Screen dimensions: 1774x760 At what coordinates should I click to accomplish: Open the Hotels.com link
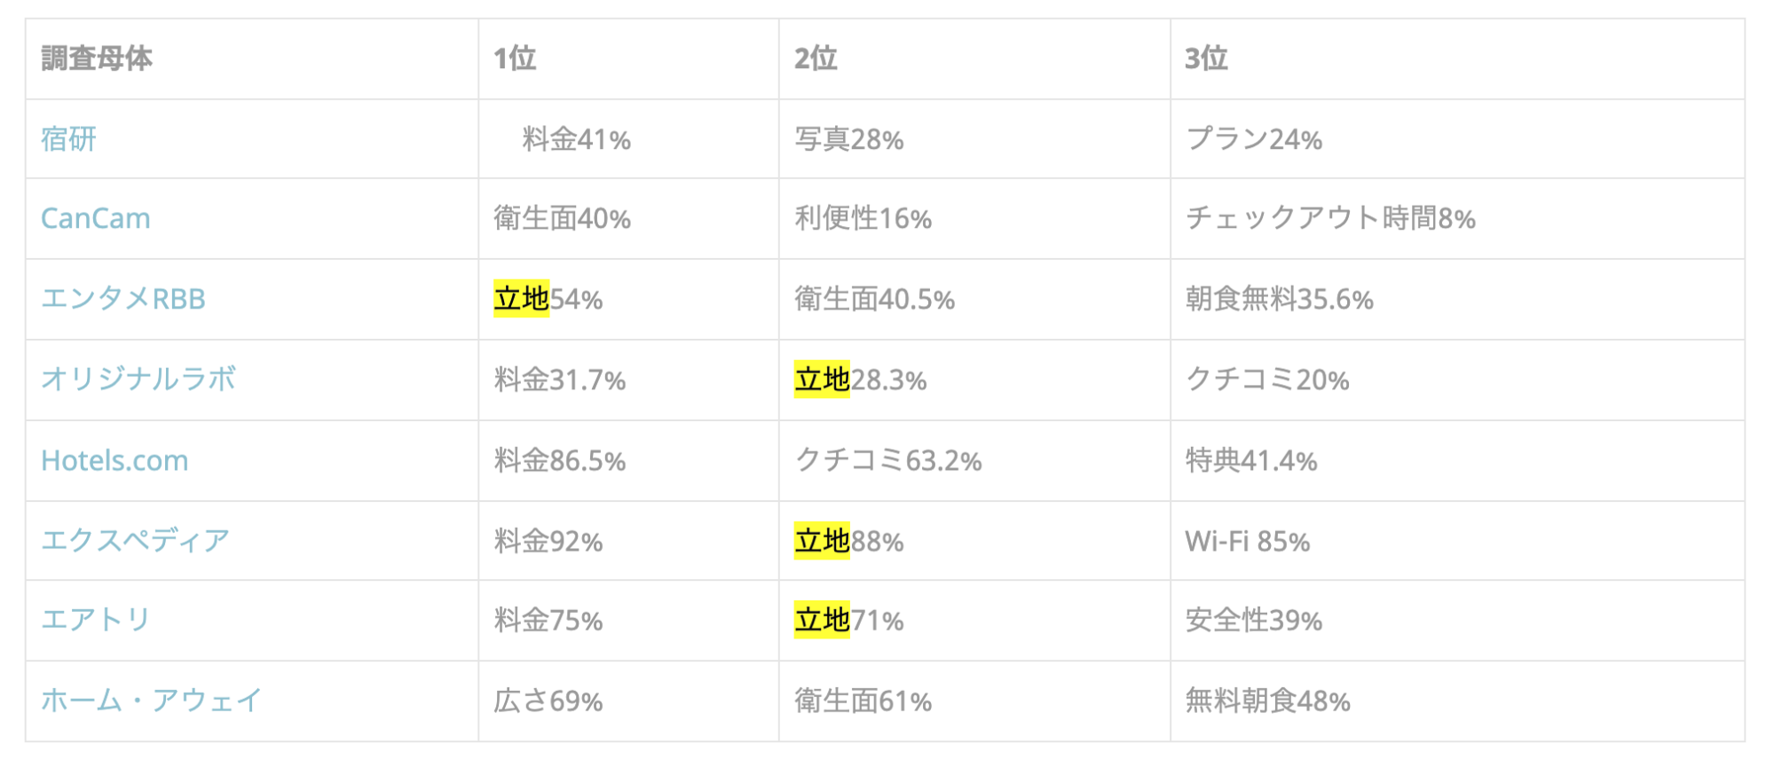point(114,460)
